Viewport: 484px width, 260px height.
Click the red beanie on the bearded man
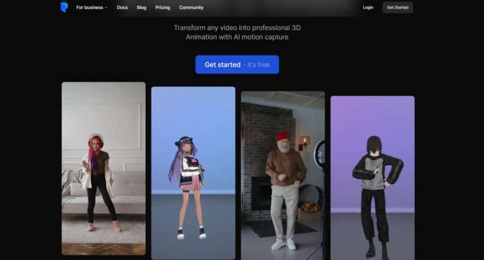[x=283, y=137]
